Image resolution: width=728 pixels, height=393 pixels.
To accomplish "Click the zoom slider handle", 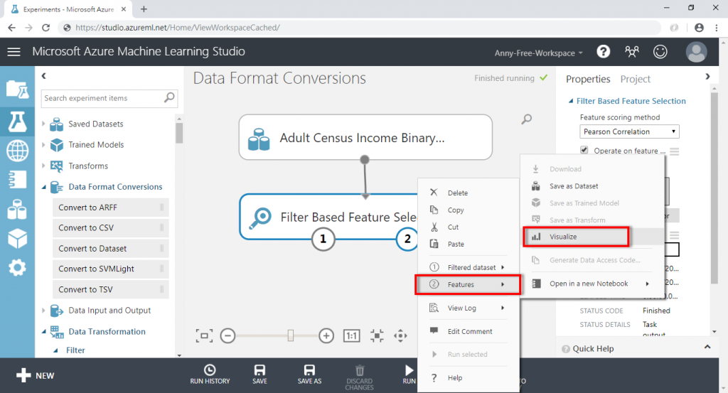I will tap(291, 335).
